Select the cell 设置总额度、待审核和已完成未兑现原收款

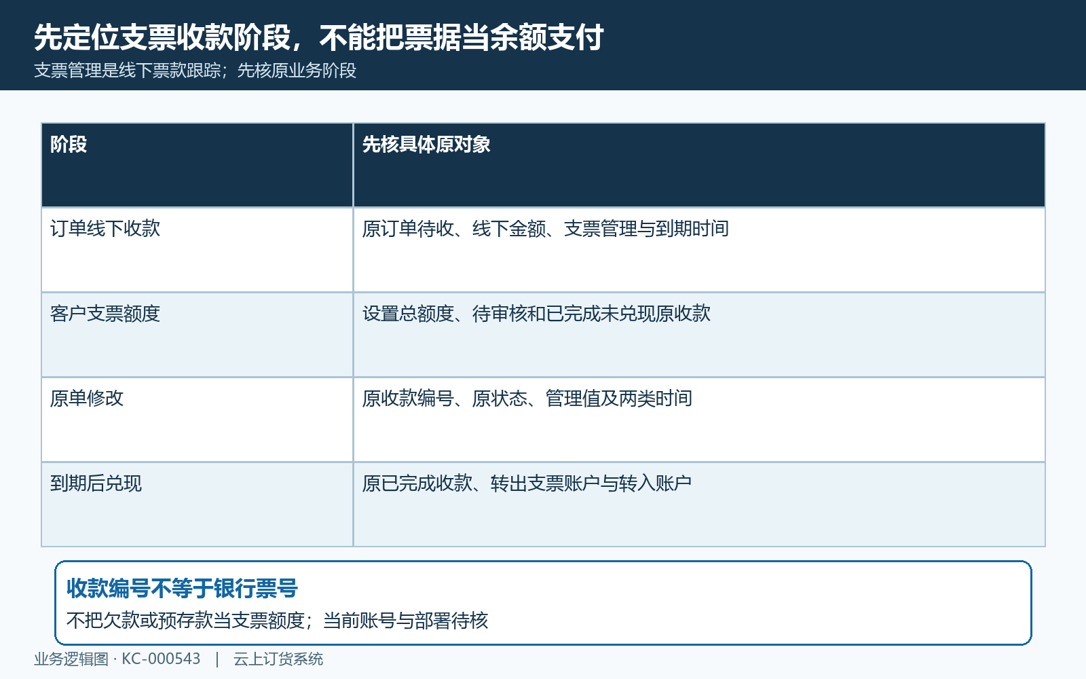[699, 335]
